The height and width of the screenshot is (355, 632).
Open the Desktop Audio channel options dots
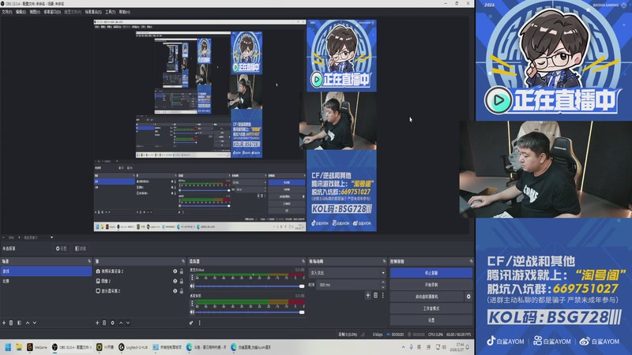[192, 303]
